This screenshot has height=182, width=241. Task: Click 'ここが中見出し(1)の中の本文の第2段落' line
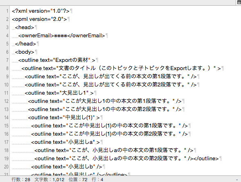coord(109,134)
